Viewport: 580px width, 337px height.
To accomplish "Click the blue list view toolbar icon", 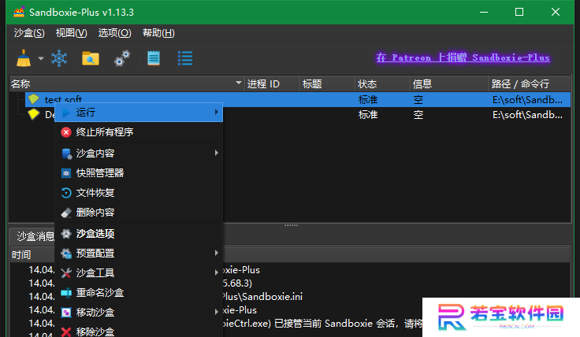I will pos(185,58).
